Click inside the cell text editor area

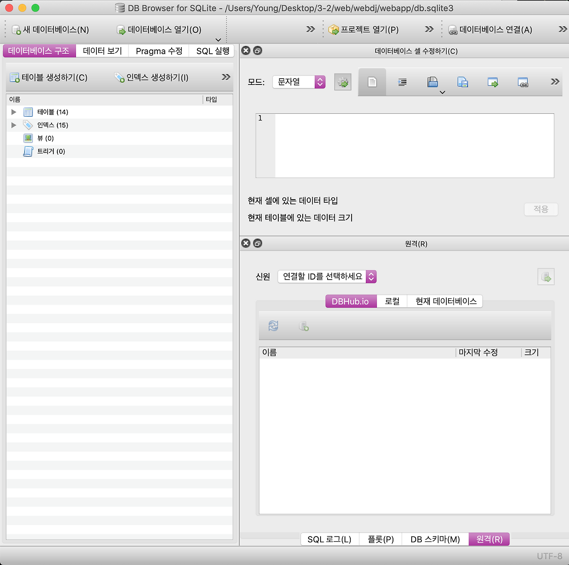(x=414, y=146)
